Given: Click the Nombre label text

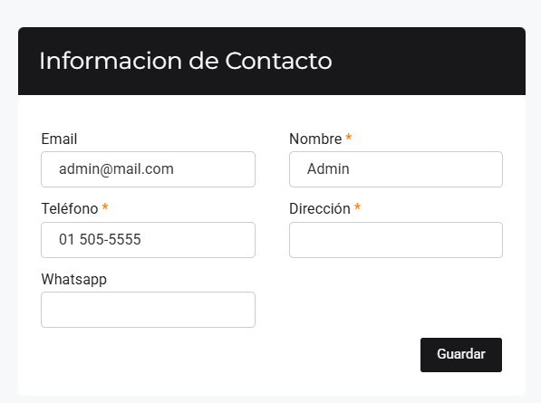Looking at the screenshot, I should point(315,139).
